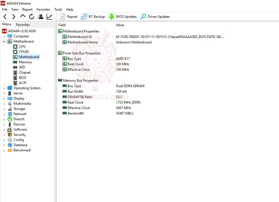Click the refresh icon in the toolbar
Image resolution: width=279 pixels, height=202 pixels.
32,16
